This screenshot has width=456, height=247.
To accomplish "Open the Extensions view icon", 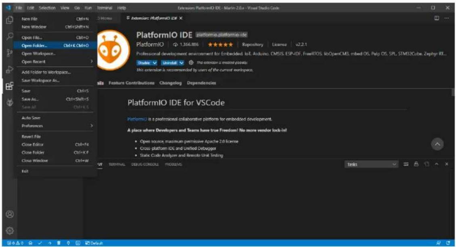I will click(x=10, y=86).
